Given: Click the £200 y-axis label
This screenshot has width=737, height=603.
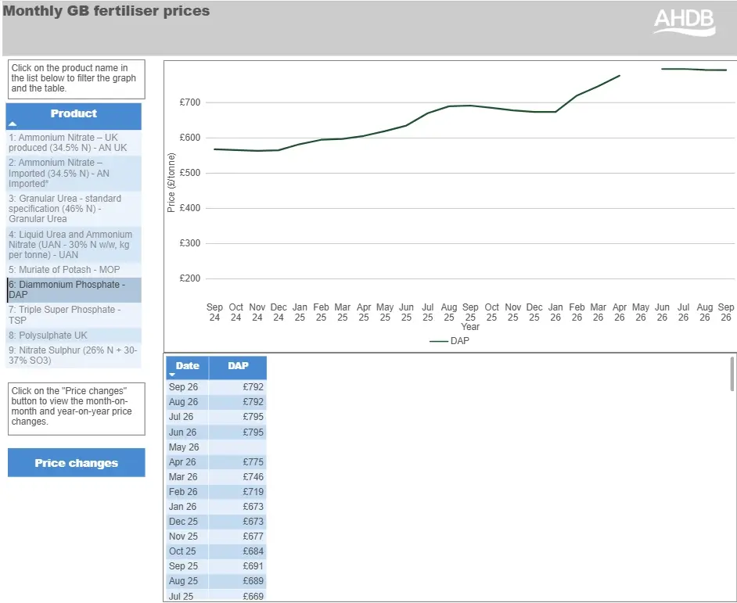Looking at the screenshot, I should (190, 278).
